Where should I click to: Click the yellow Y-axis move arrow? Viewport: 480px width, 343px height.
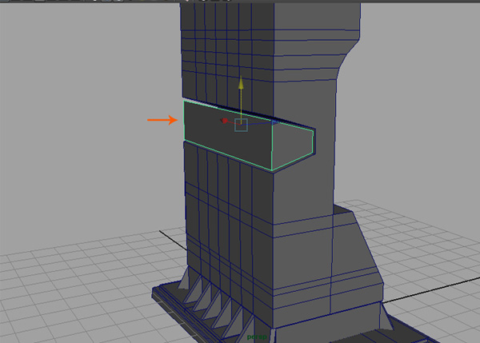pyautogui.click(x=241, y=83)
